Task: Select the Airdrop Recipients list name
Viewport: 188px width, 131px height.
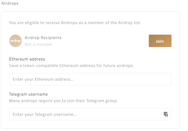Action: 43,38
